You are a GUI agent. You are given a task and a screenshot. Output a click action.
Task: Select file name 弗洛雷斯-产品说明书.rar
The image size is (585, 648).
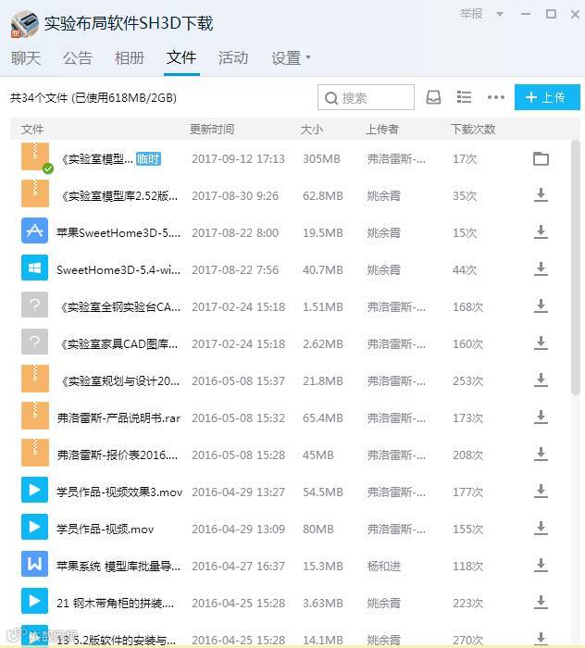(118, 418)
